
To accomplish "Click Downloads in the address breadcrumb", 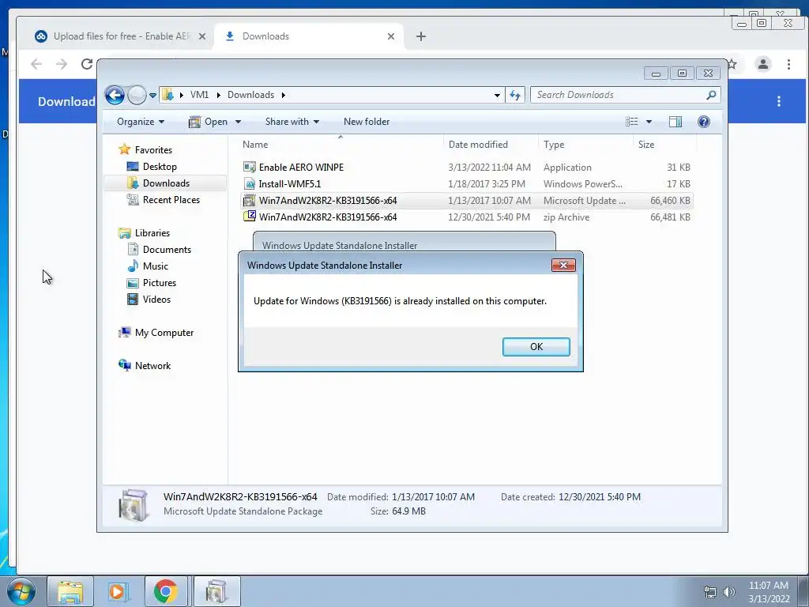I will [x=250, y=95].
